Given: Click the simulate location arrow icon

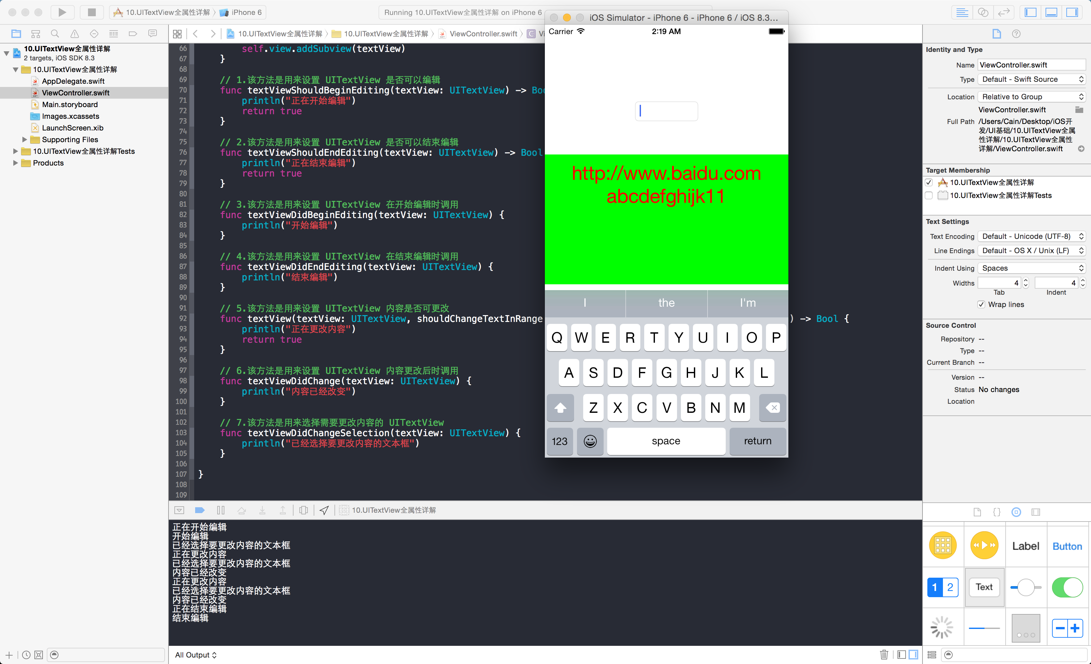Looking at the screenshot, I should (x=324, y=510).
